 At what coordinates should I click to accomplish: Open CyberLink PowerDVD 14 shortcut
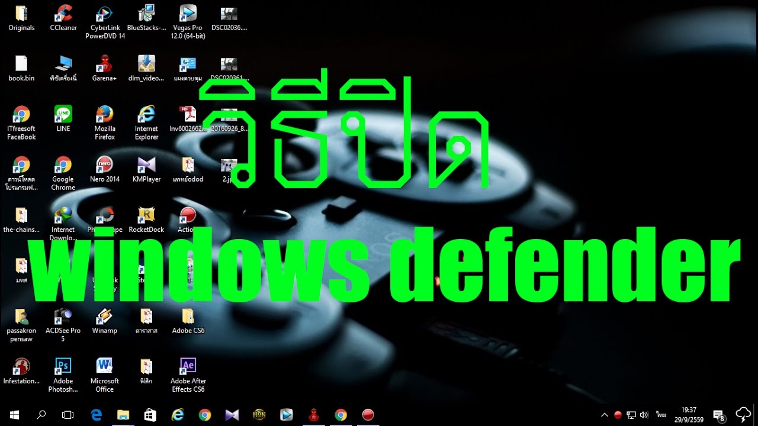tap(105, 22)
